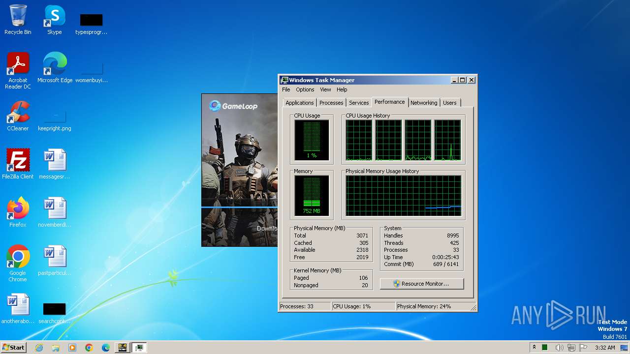The image size is (630, 354).
Task: Open Action Center flag tray icon
Action: pos(583,348)
